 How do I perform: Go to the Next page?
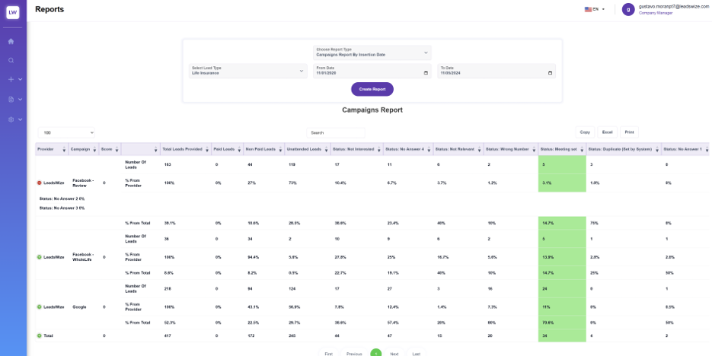tap(394, 354)
